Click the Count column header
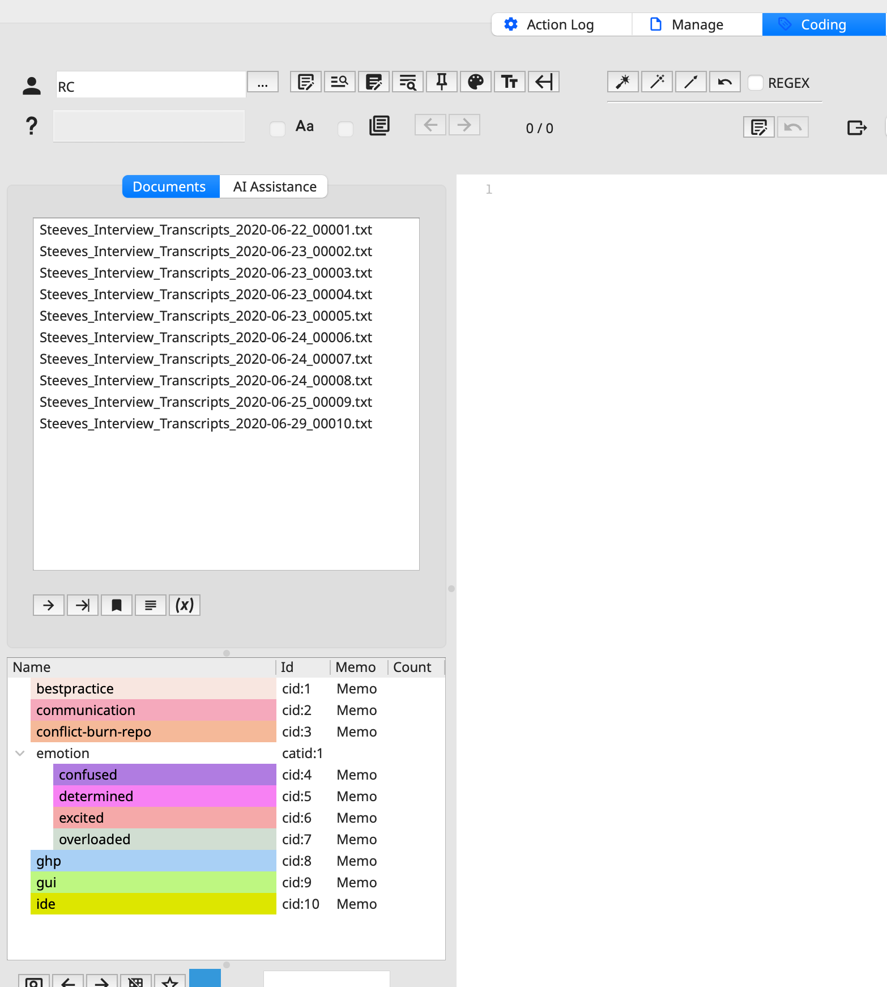Viewport: 887px width, 987px height. (416, 667)
